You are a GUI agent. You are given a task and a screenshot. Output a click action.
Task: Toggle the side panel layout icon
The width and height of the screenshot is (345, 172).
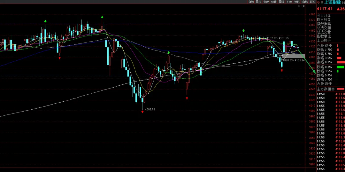(x=304, y=6)
